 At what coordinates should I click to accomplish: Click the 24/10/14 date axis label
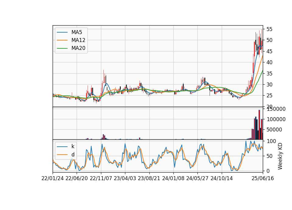(222, 178)
